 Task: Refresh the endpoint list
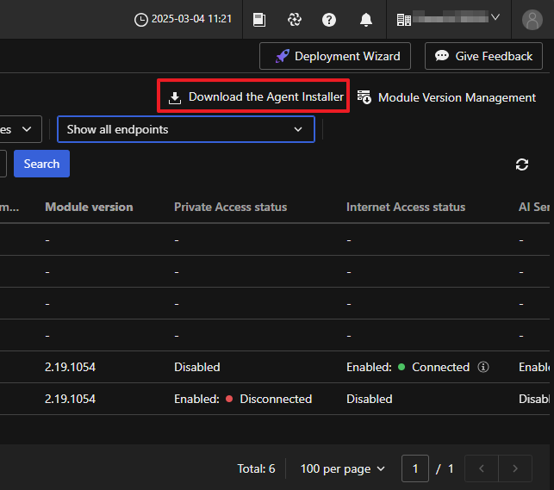(x=521, y=164)
